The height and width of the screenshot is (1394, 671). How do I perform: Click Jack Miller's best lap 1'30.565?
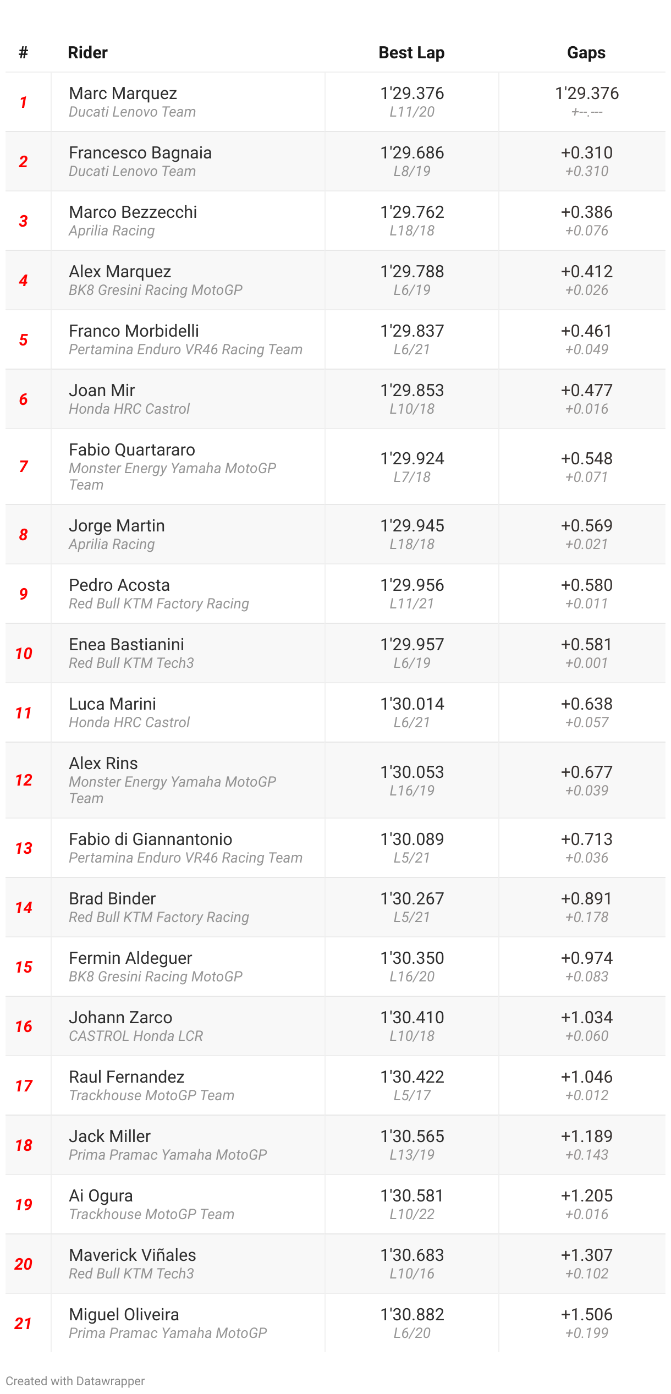[412, 1137]
